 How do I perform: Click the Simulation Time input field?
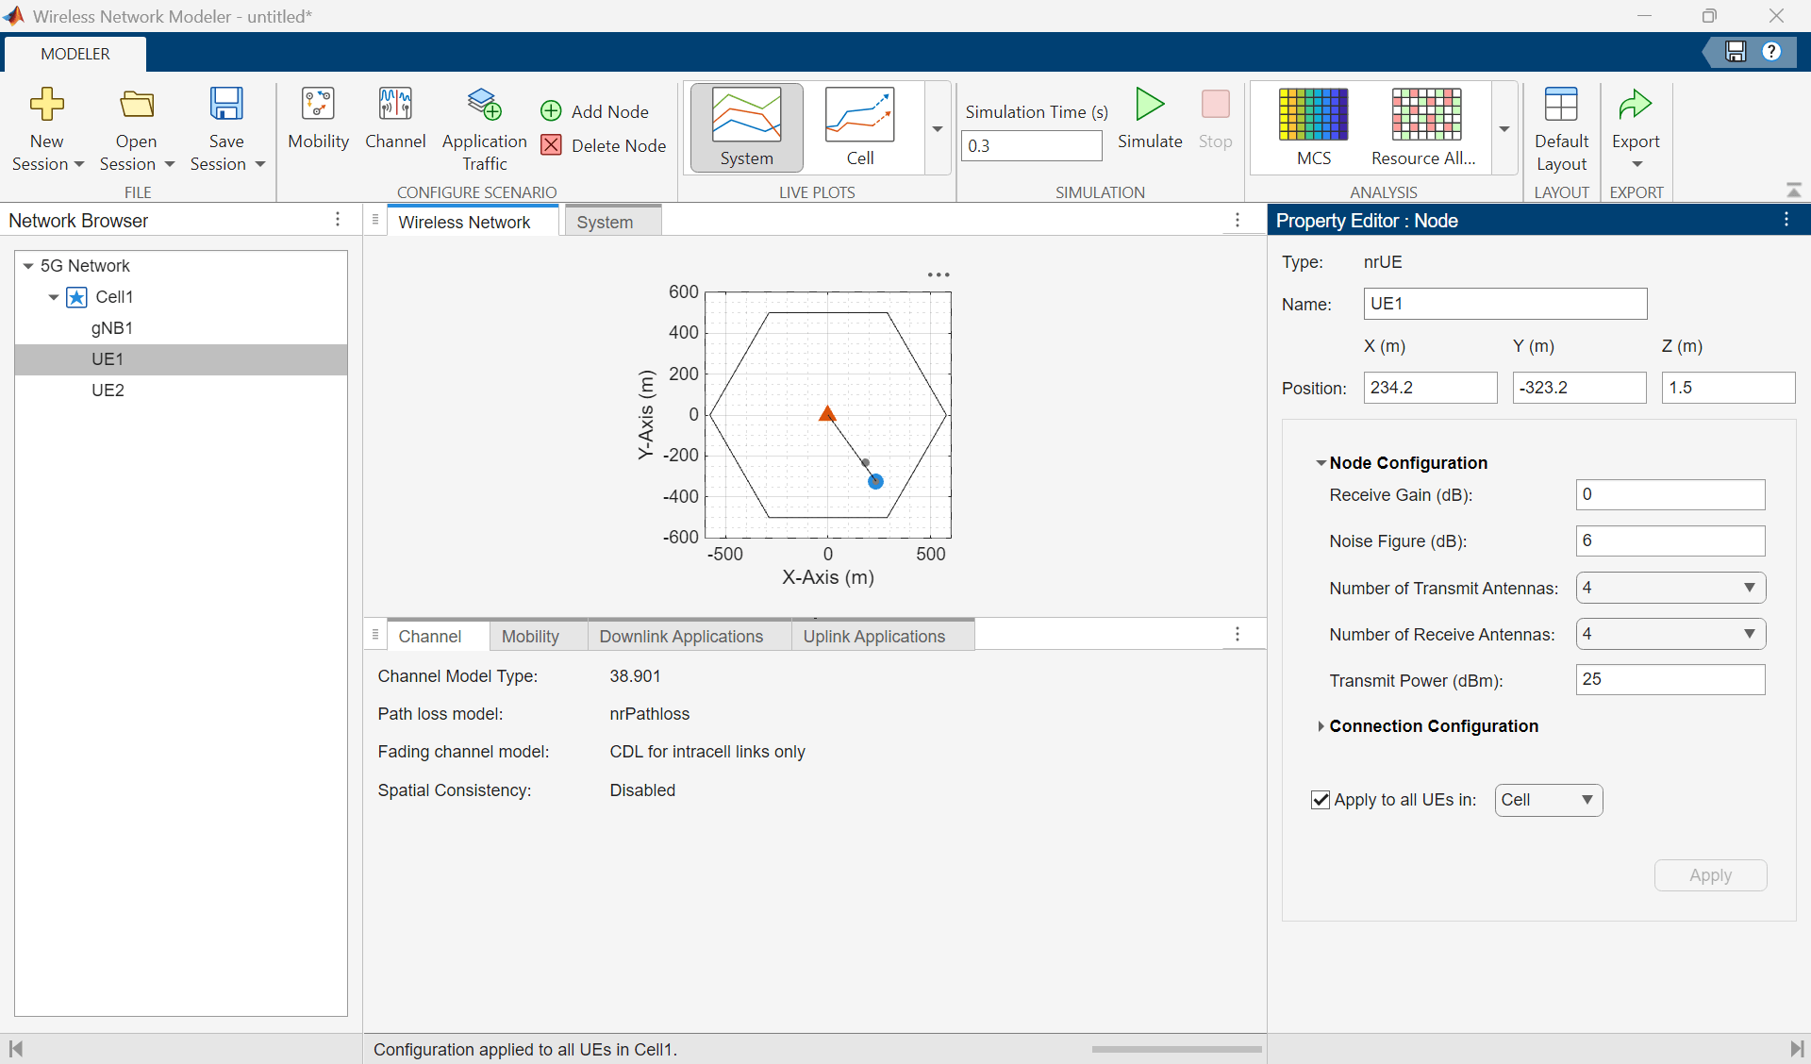[x=1031, y=146]
